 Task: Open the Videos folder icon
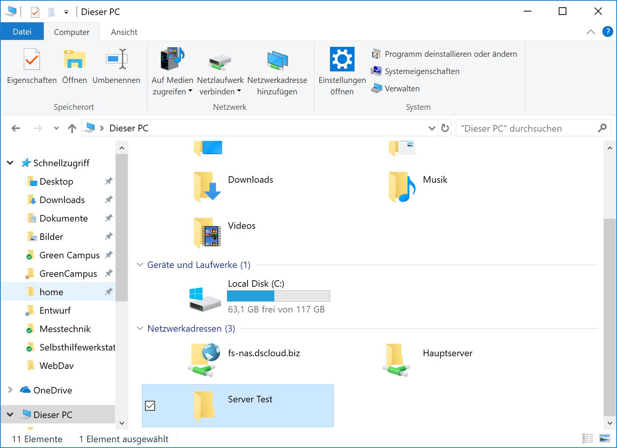coord(207,233)
